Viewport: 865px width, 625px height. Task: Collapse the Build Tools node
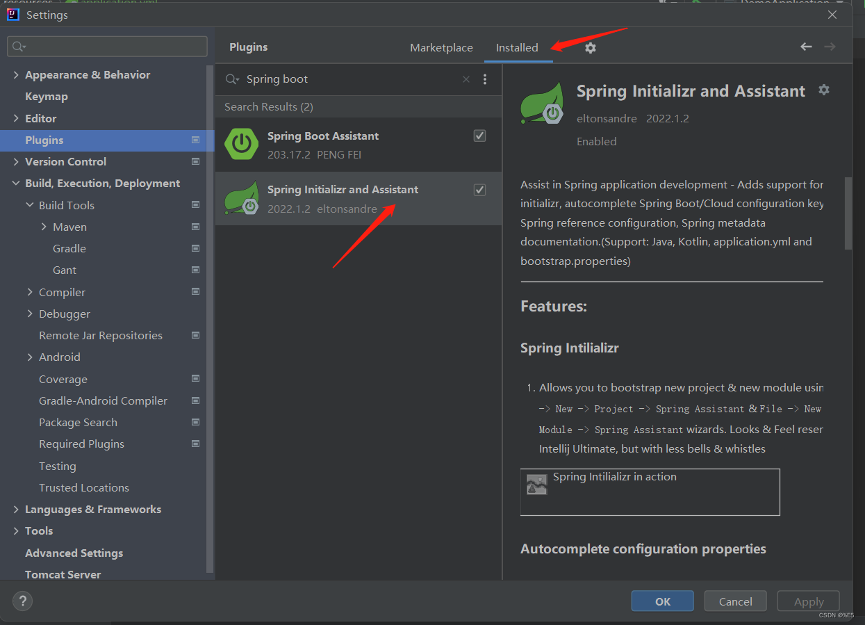click(x=30, y=205)
